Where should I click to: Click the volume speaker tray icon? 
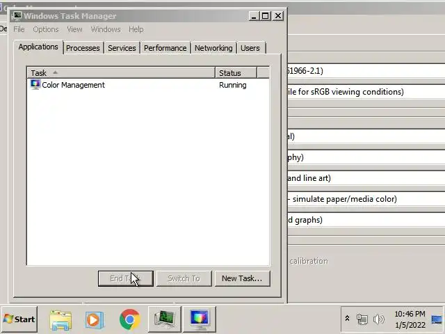pyautogui.click(x=378, y=319)
